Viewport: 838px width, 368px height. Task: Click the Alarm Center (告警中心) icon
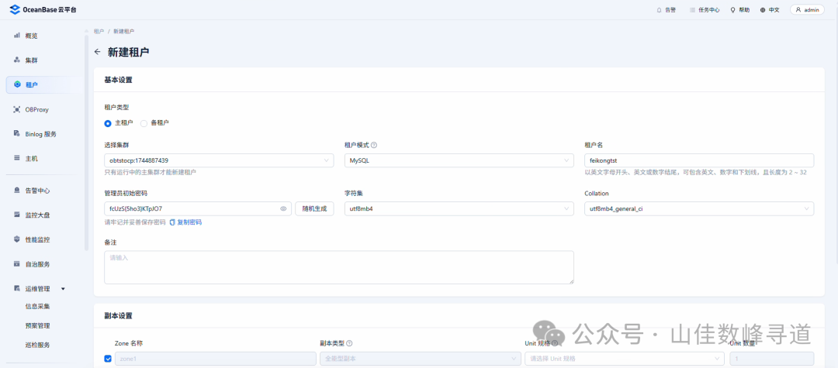(x=16, y=190)
